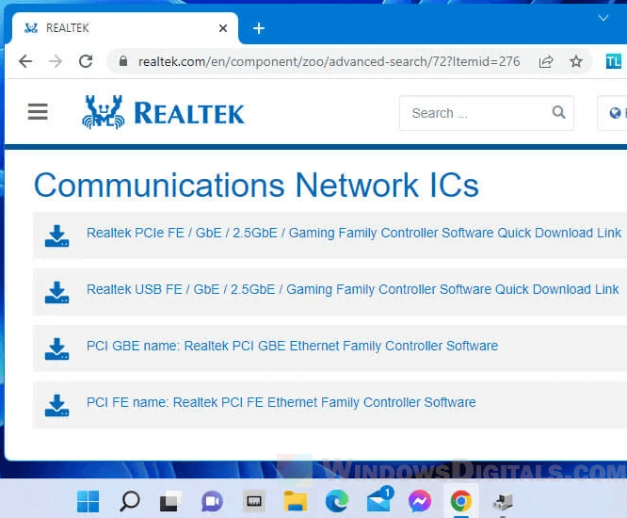The width and height of the screenshot is (627, 518).
Task: Open a new browser tab
Action: click(x=259, y=28)
